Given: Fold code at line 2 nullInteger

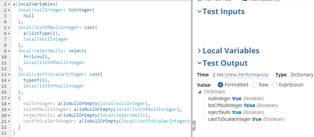Looking at the screenshot, I should pos(9,10).
